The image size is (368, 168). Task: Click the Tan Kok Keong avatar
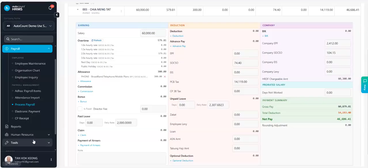9,160
